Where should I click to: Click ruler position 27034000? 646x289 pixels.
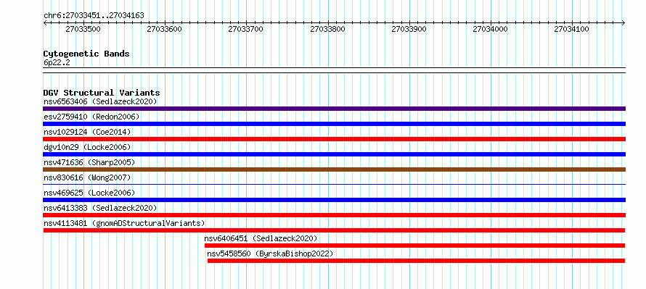point(490,29)
